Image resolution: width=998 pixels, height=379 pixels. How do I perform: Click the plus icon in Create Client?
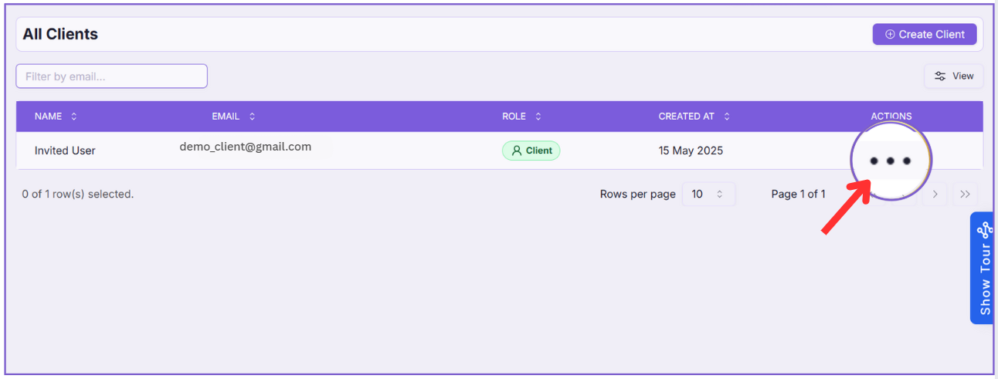[890, 35]
